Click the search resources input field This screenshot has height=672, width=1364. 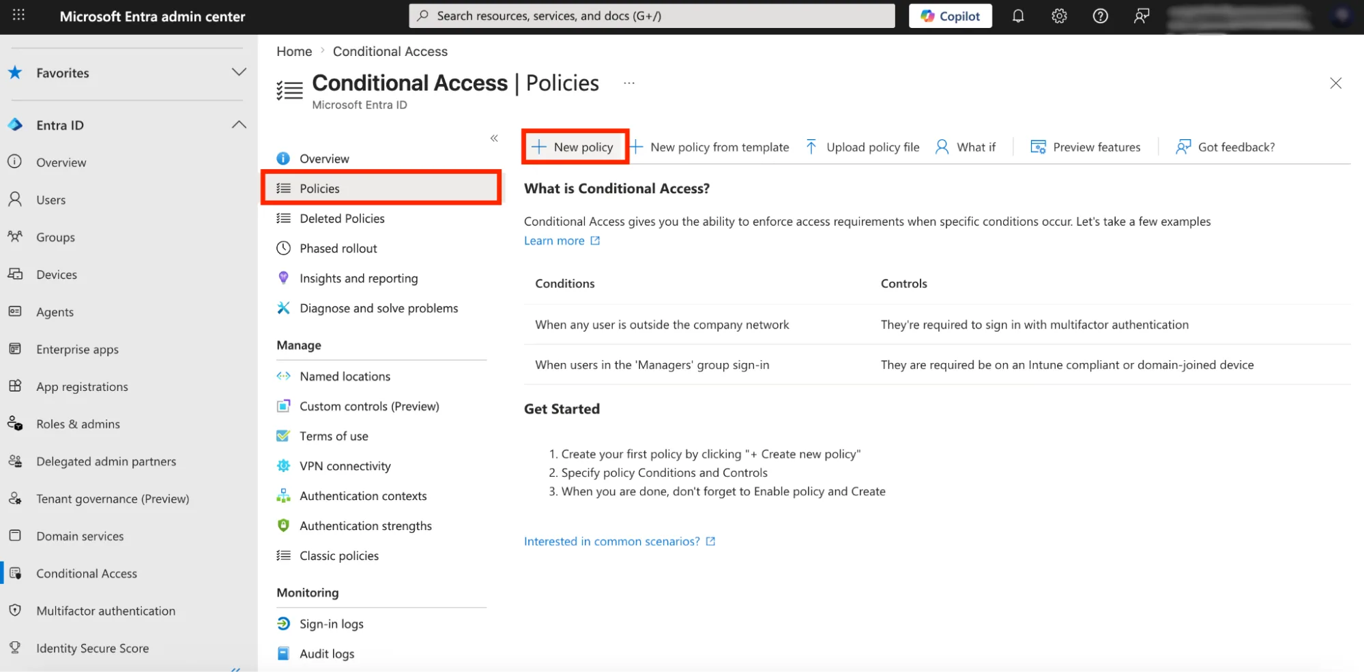[652, 16]
